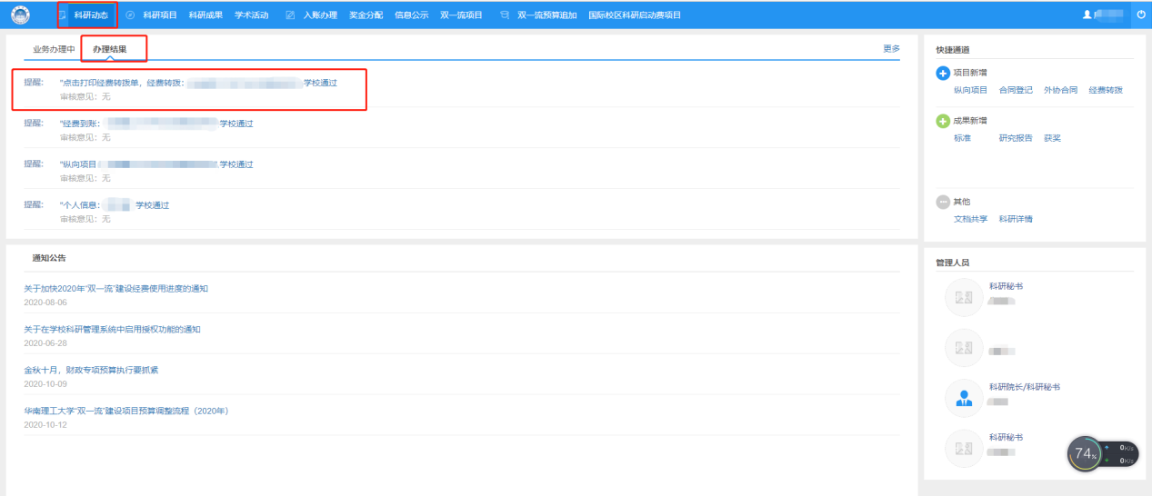Click the university logo in the top-left corner
Image resolution: width=1152 pixels, height=496 pixels.
(20, 15)
